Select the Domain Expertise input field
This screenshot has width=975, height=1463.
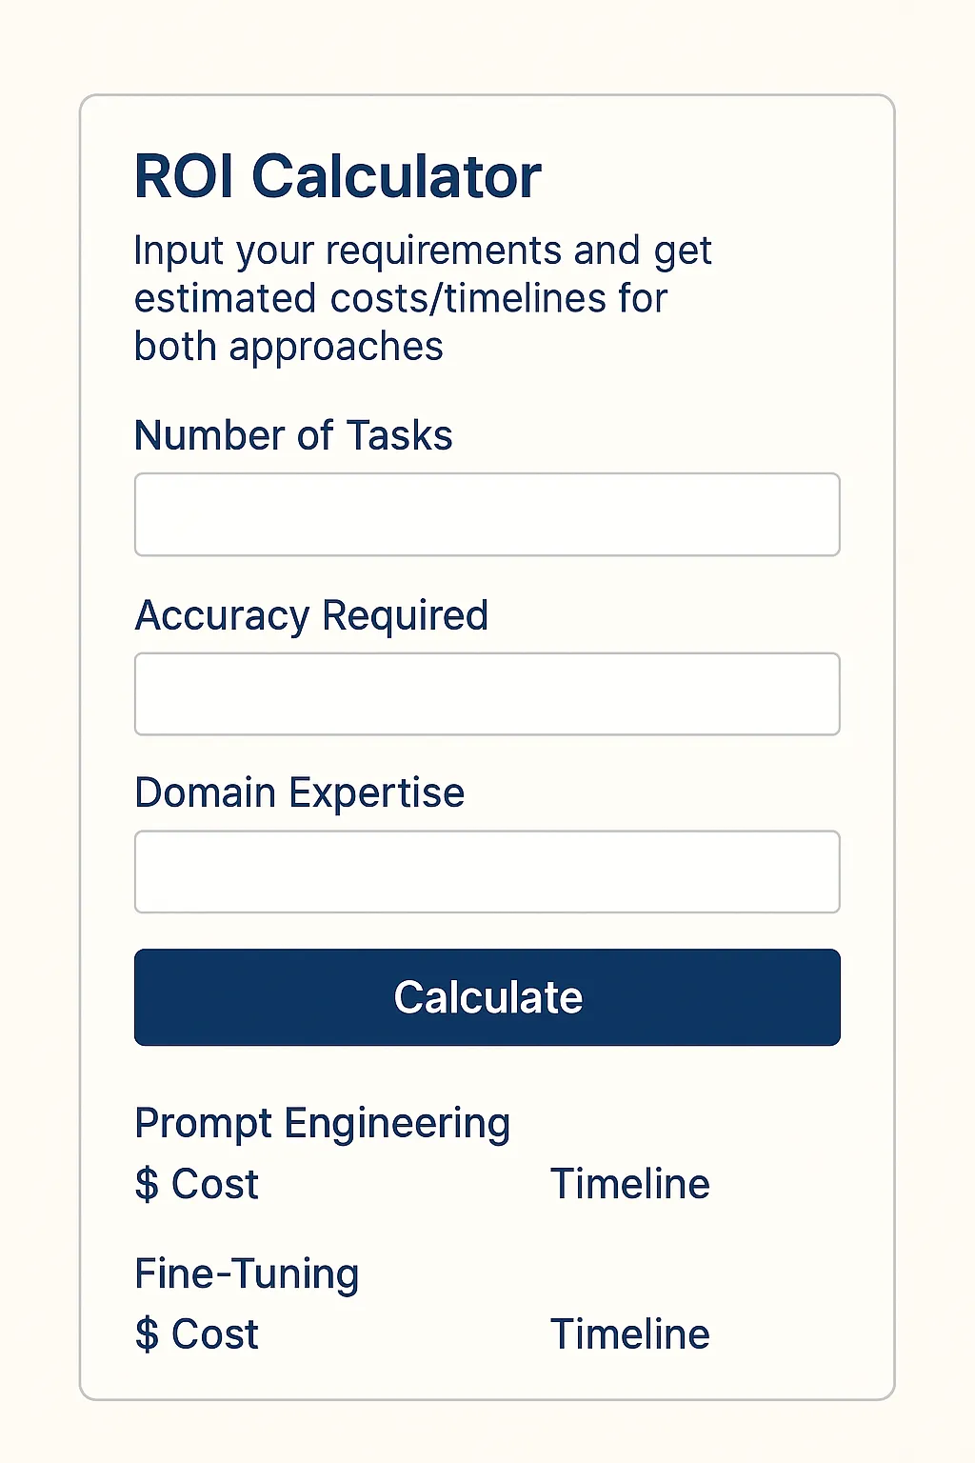point(487,872)
